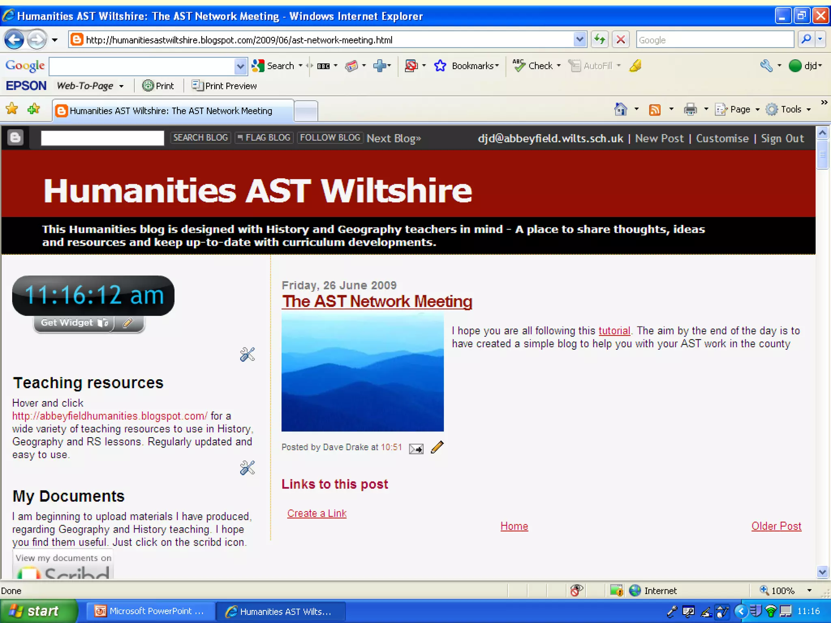The image size is (831, 623).
Task: Click the browser Back arrow button
Action: coord(14,40)
